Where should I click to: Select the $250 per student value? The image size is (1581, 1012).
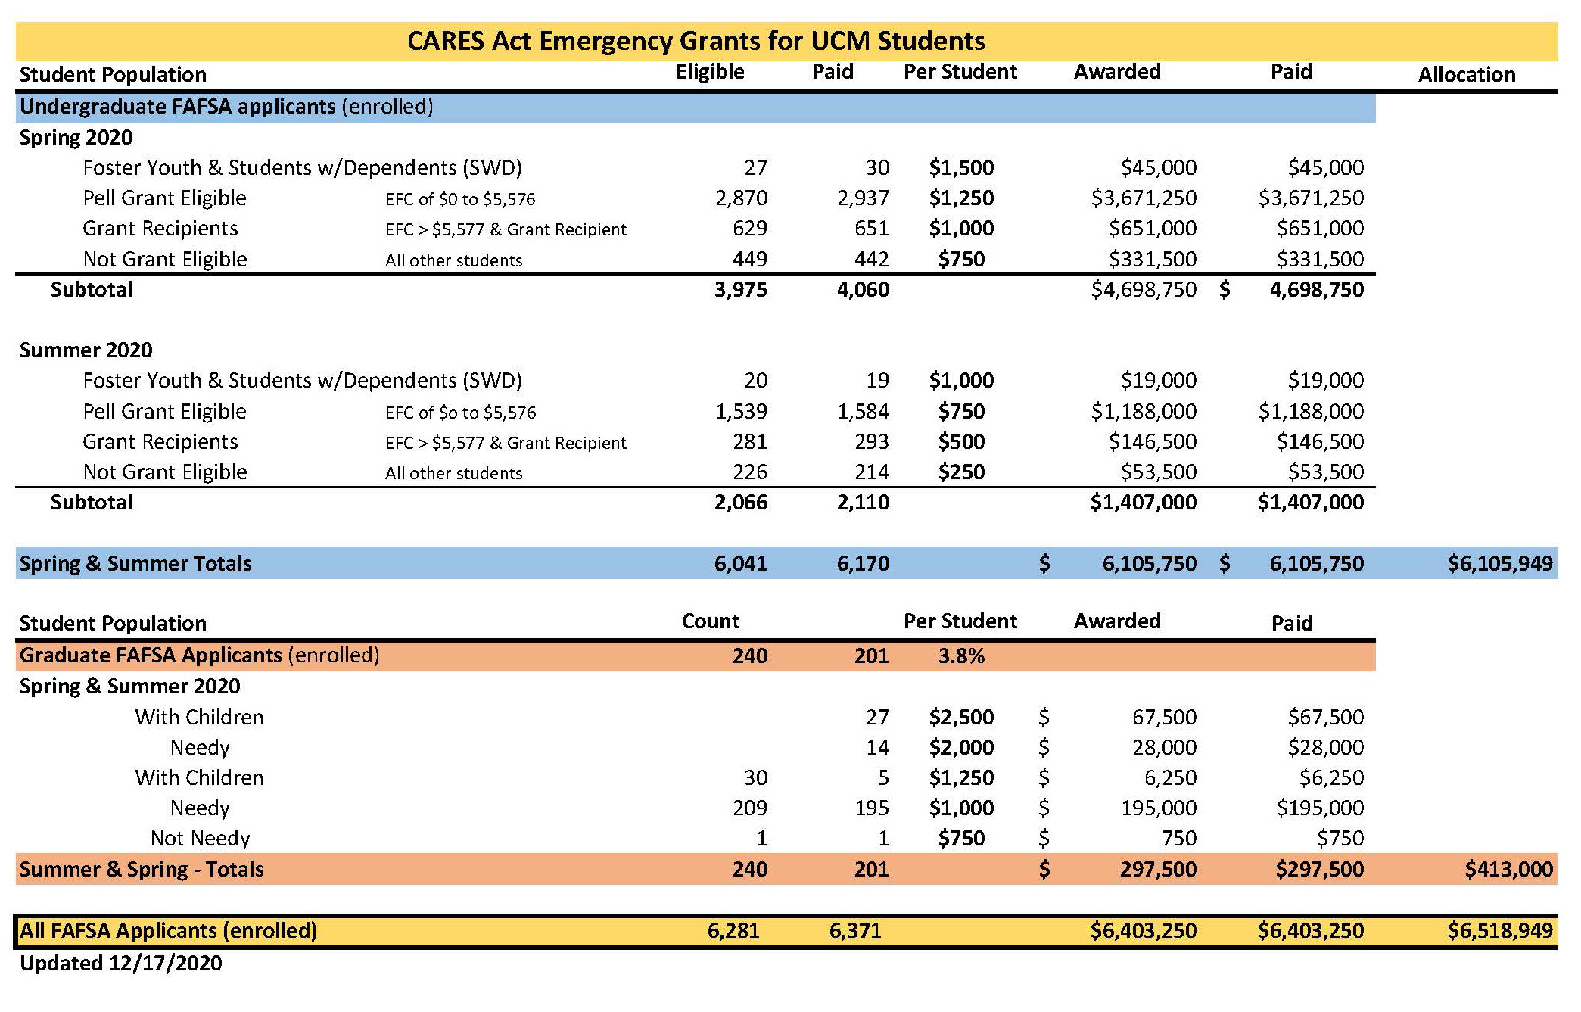point(961,472)
